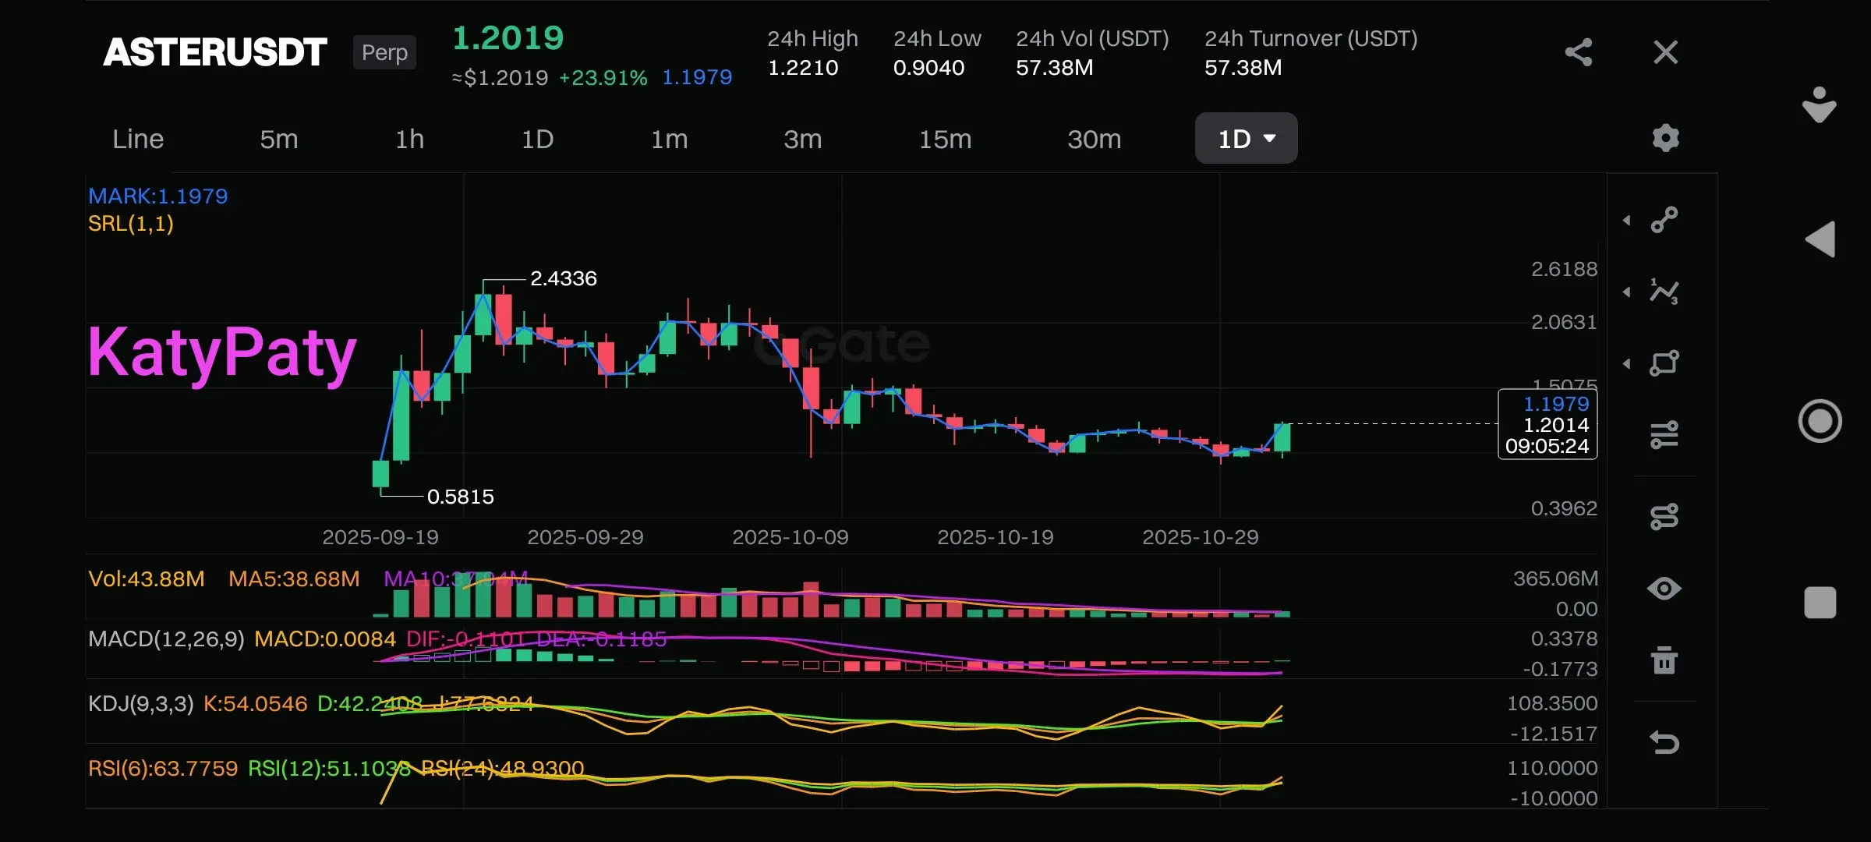The image size is (1871, 842).
Task: Click the share icon in the header
Action: click(1579, 52)
